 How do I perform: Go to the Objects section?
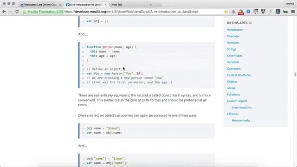click(232, 82)
